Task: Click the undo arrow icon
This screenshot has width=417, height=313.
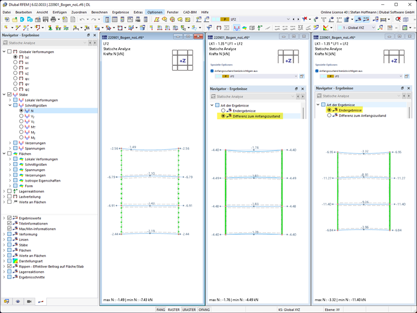Action: (x=82, y=19)
